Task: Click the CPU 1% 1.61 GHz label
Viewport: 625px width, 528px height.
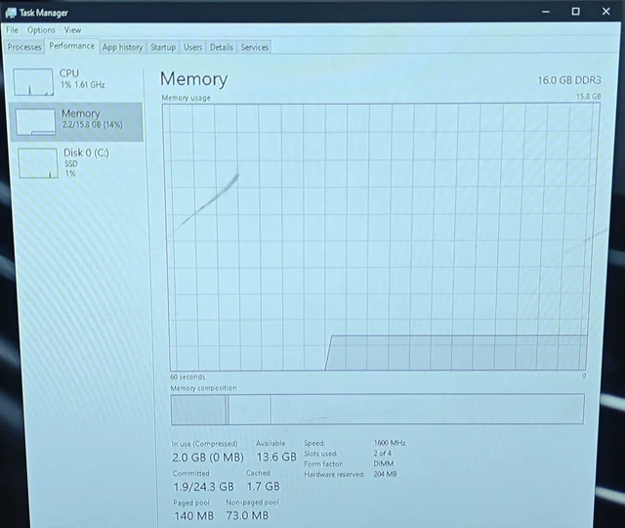Action: click(82, 79)
